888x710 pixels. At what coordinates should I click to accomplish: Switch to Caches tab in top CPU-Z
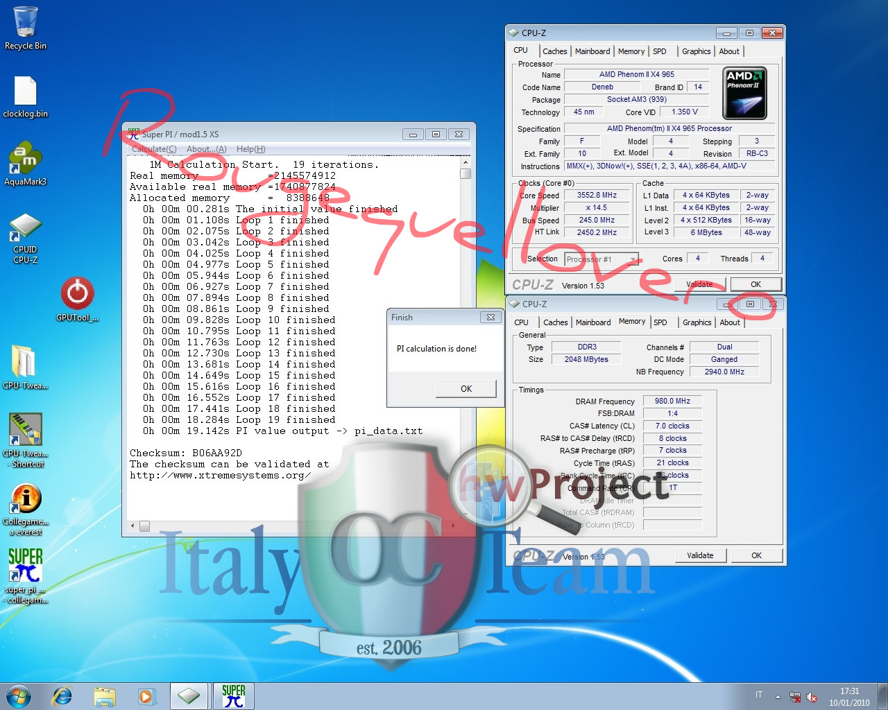click(554, 51)
